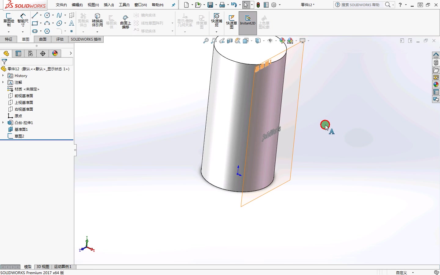Expand the 注解 annotations node

point(3,82)
